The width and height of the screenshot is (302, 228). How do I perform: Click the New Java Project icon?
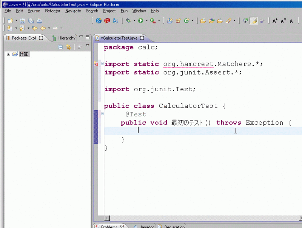point(169,21)
